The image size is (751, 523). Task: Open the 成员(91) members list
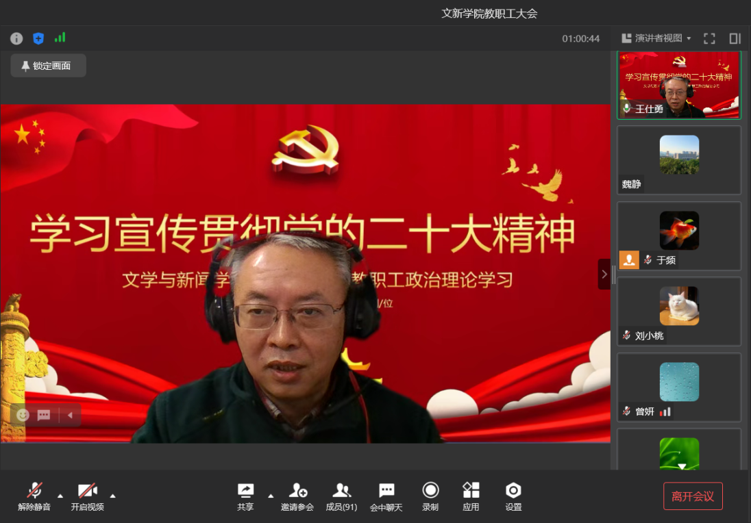click(341, 496)
